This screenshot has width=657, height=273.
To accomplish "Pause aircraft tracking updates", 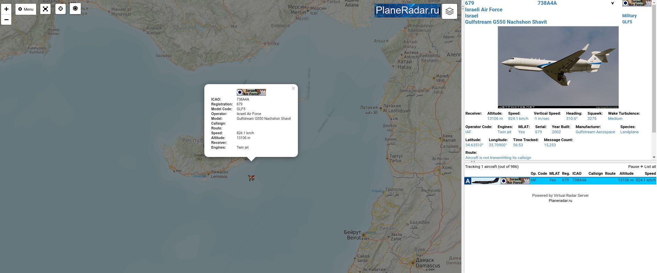I will click(634, 167).
